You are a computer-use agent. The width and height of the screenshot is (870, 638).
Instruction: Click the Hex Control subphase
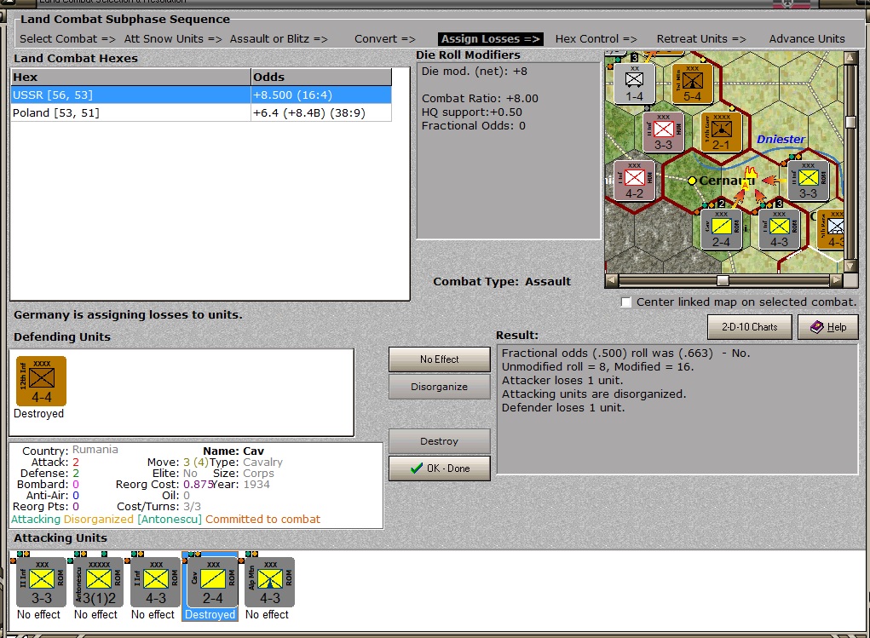(x=596, y=39)
